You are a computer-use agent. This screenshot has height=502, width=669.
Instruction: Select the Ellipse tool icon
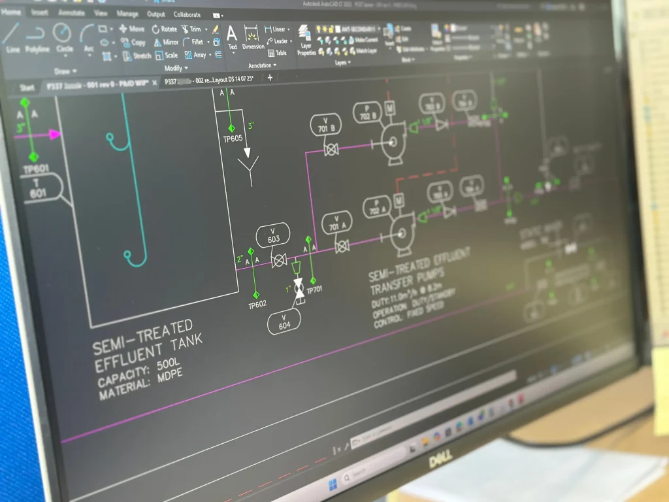tap(105, 42)
